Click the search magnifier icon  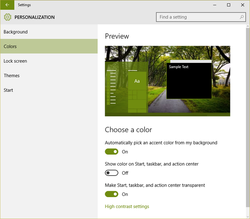[x=241, y=17]
